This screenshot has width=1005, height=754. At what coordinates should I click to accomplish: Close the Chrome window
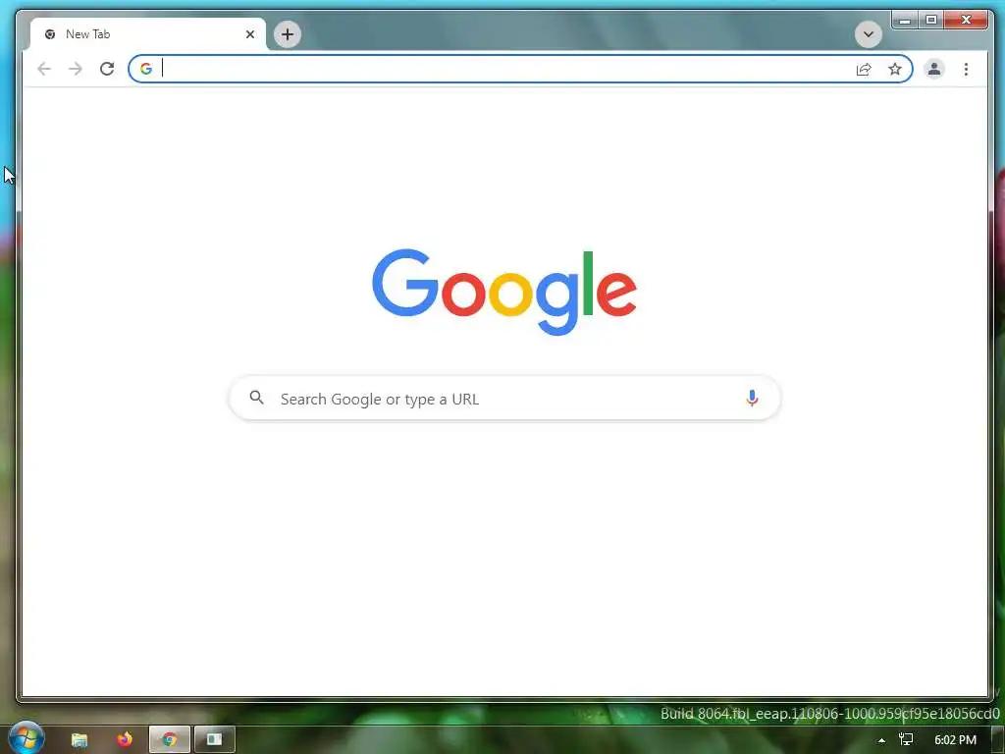click(x=966, y=20)
